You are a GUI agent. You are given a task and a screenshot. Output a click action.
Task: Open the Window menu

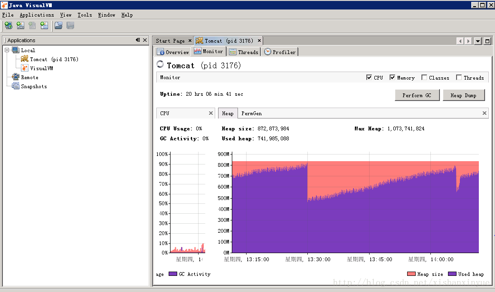[x=106, y=15]
